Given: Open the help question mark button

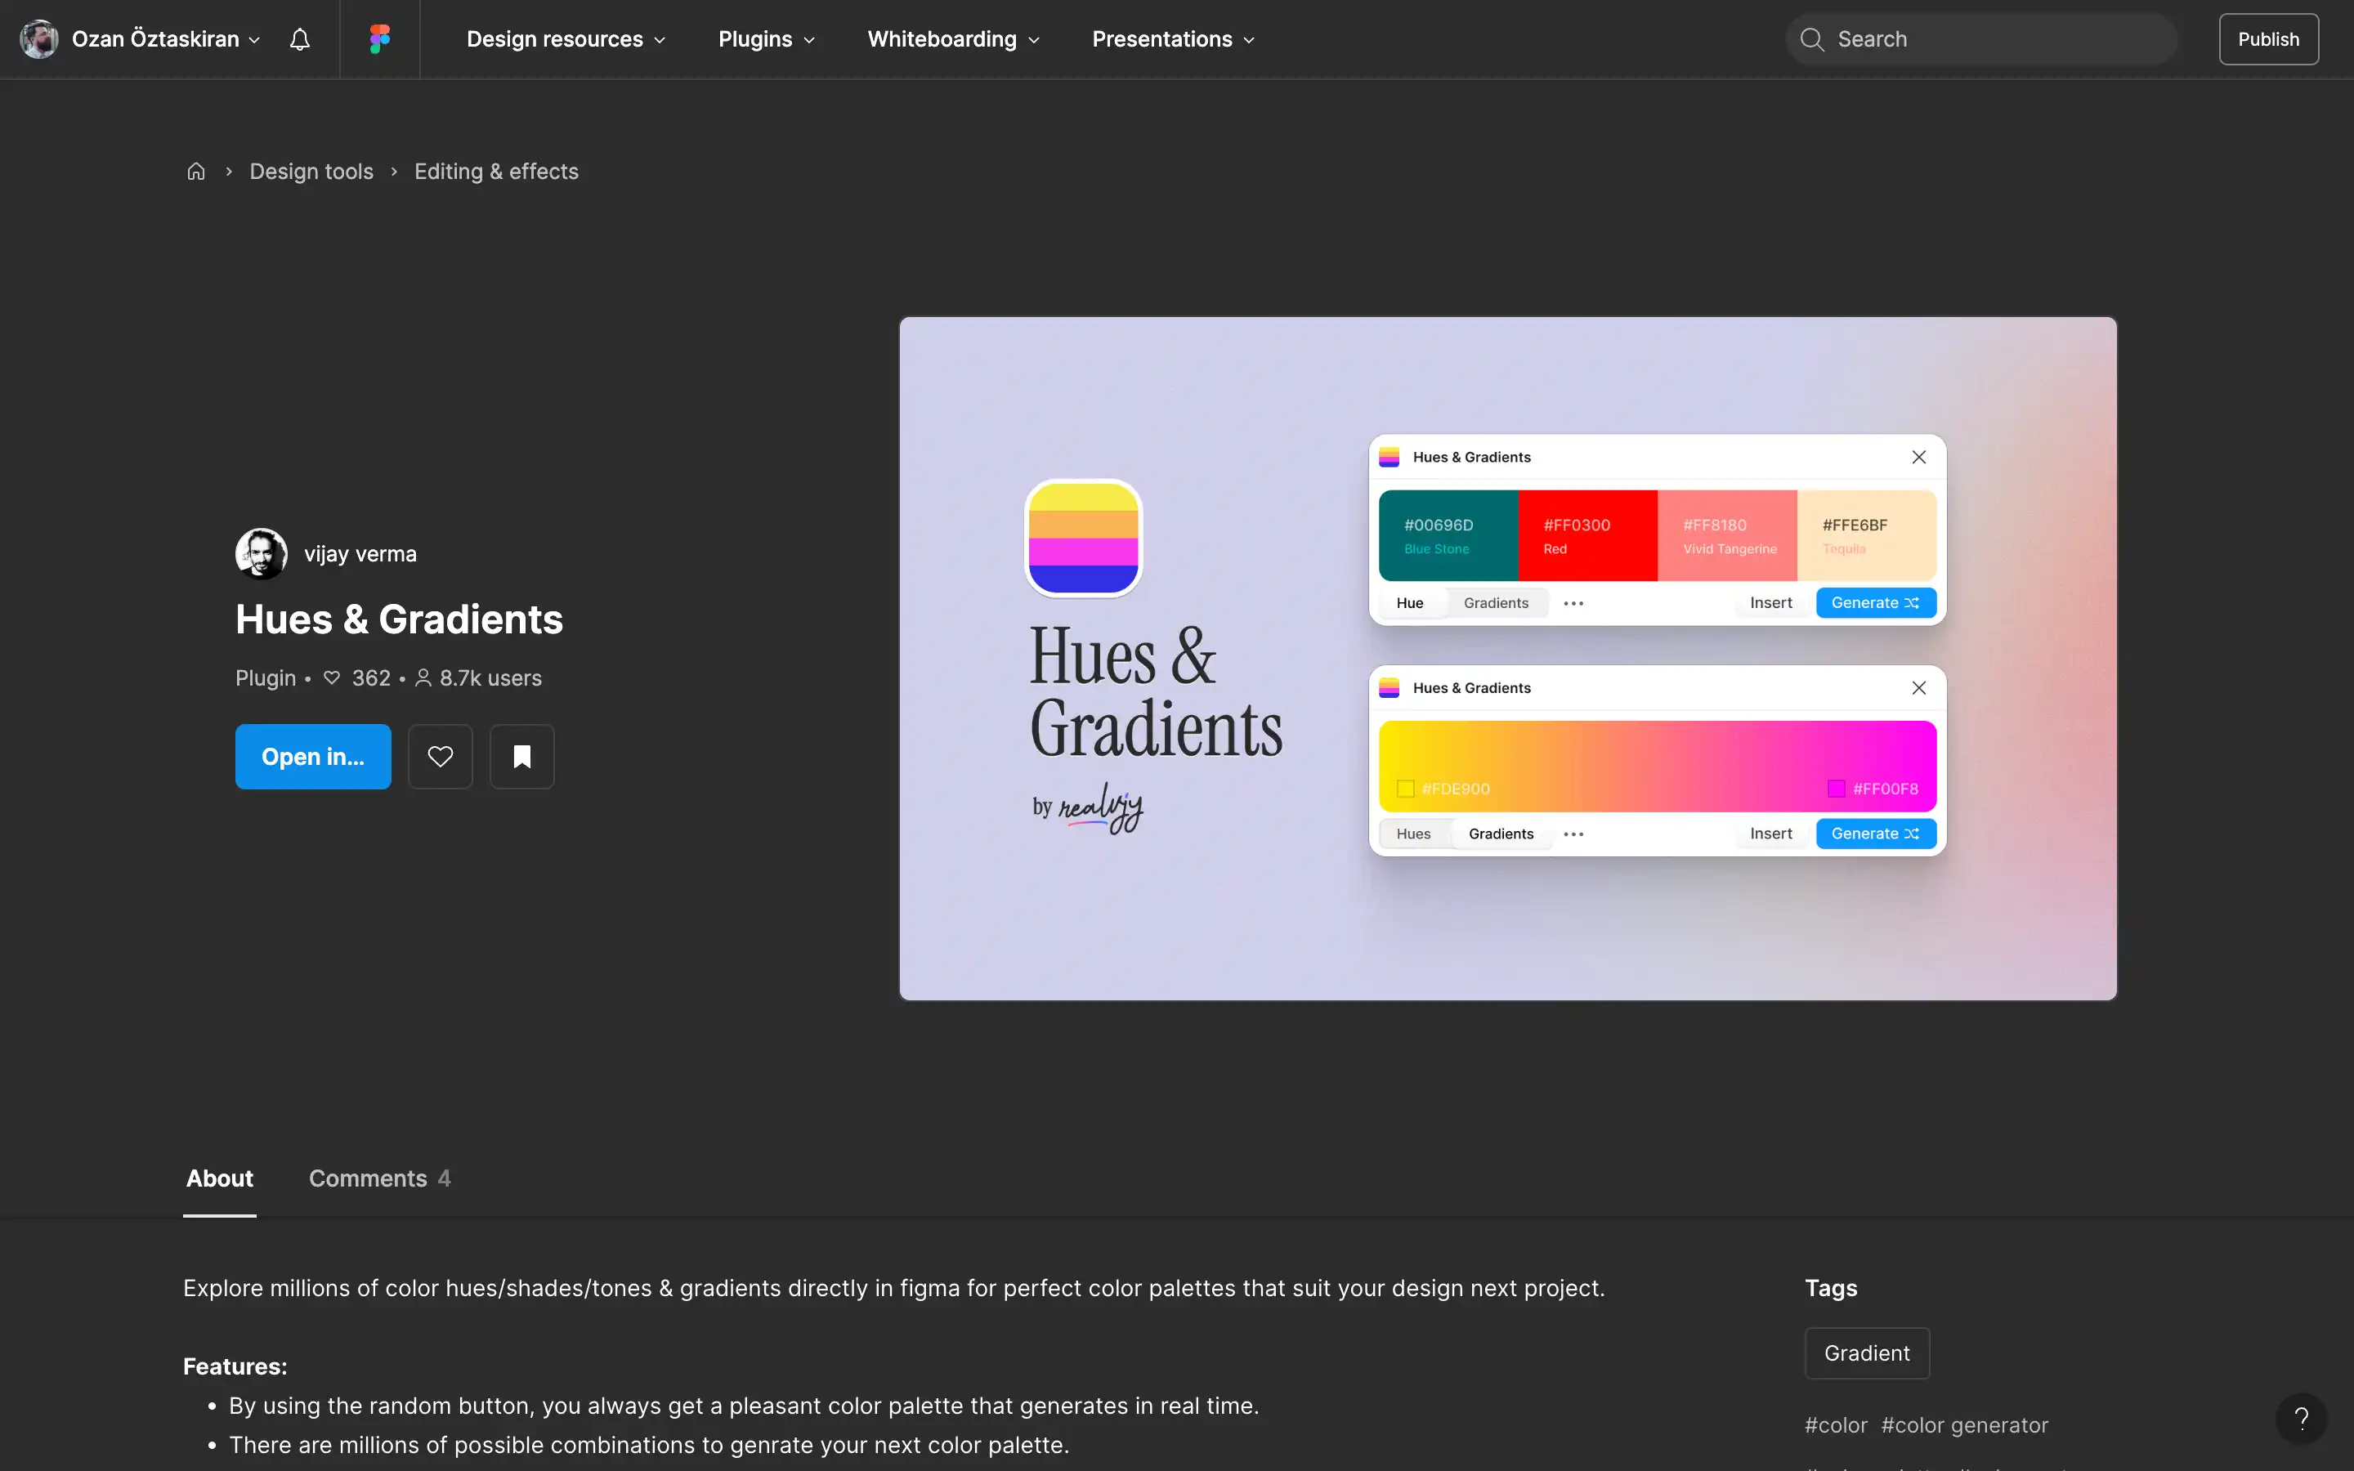Looking at the screenshot, I should 2301,1418.
